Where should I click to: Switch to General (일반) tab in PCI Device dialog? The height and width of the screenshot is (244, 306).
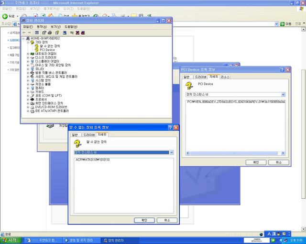(186, 77)
